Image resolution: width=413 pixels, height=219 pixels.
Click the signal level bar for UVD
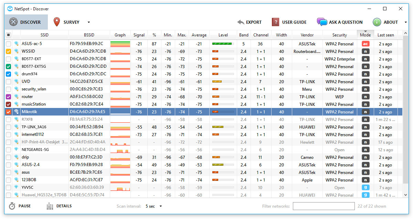(x=223, y=81)
